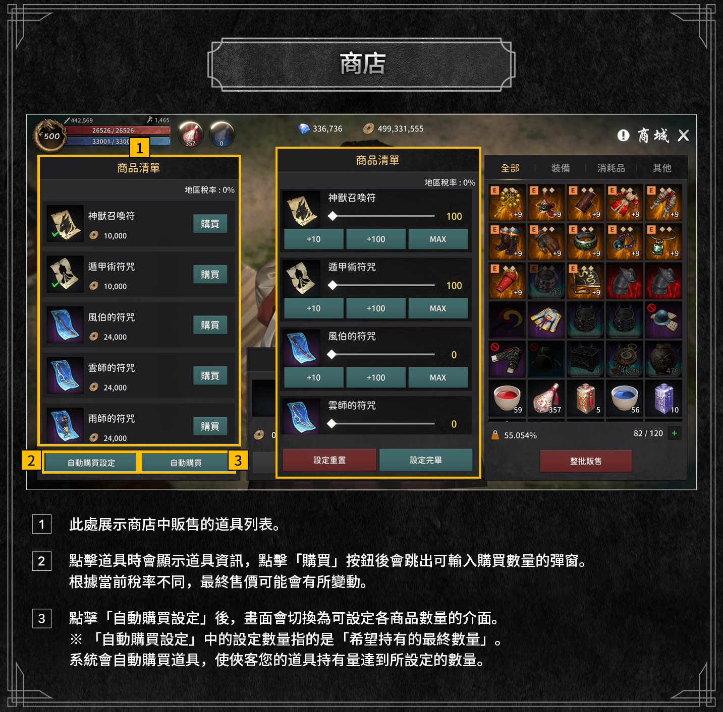Viewport: 723px width, 712px height.
Task: Click the 神獸召喚符 item icon in the left list
Action: [65, 223]
